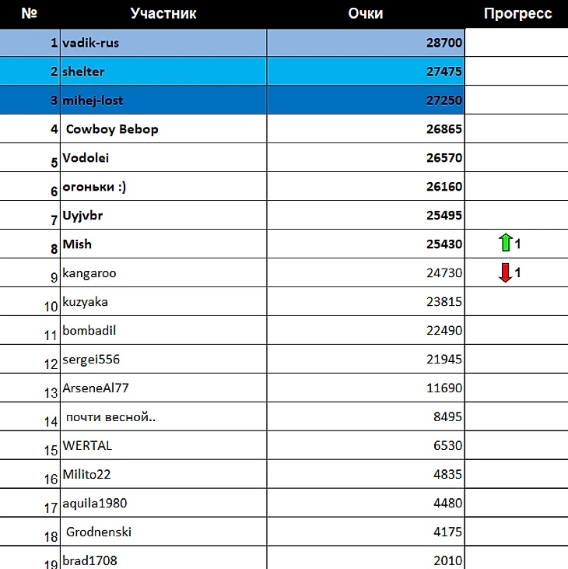This screenshot has height=569, width=568.
Task: Select the Grodnenski participant cell
Action: [163, 532]
